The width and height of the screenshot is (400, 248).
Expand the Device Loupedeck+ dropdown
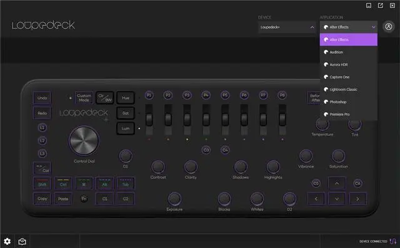click(x=287, y=27)
